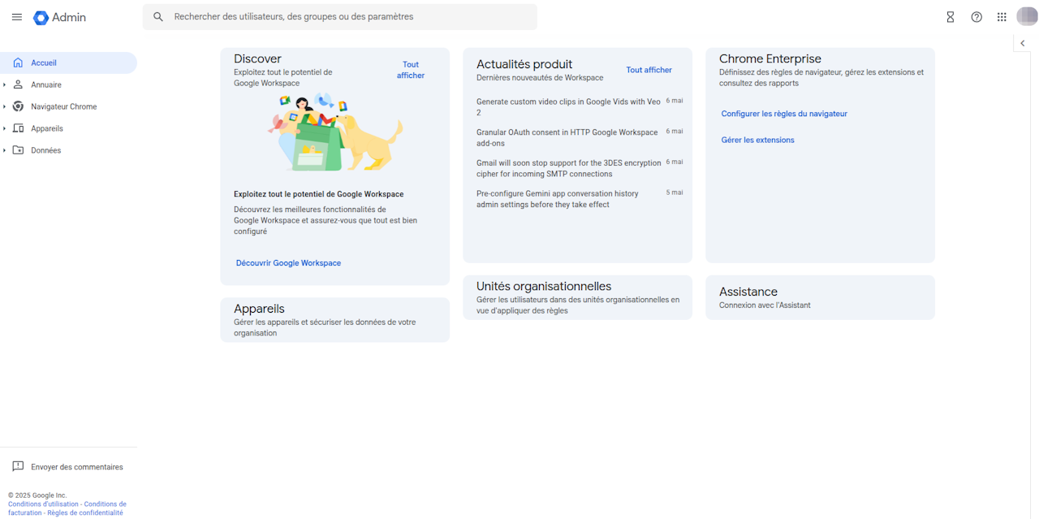Open Navigateur Chrome in the sidebar
This screenshot has width=1039, height=519.
click(64, 106)
